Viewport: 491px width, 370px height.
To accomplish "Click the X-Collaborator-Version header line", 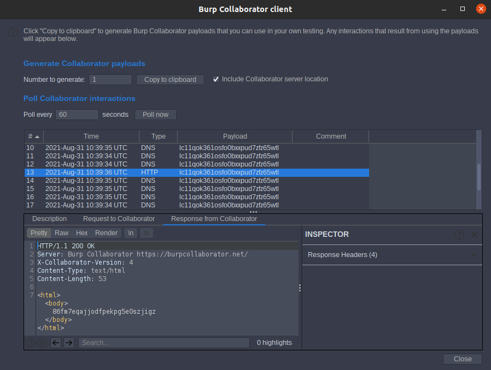I will (x=85, y=262).
